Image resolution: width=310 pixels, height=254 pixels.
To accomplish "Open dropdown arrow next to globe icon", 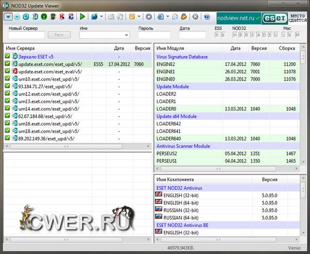I will click(x=102, y=17).
